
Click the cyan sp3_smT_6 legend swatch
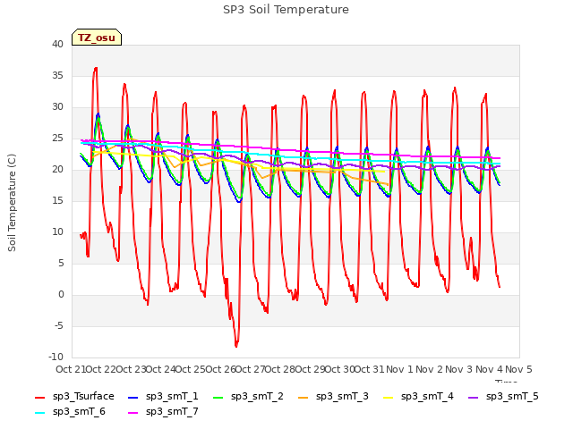point(39,413)
